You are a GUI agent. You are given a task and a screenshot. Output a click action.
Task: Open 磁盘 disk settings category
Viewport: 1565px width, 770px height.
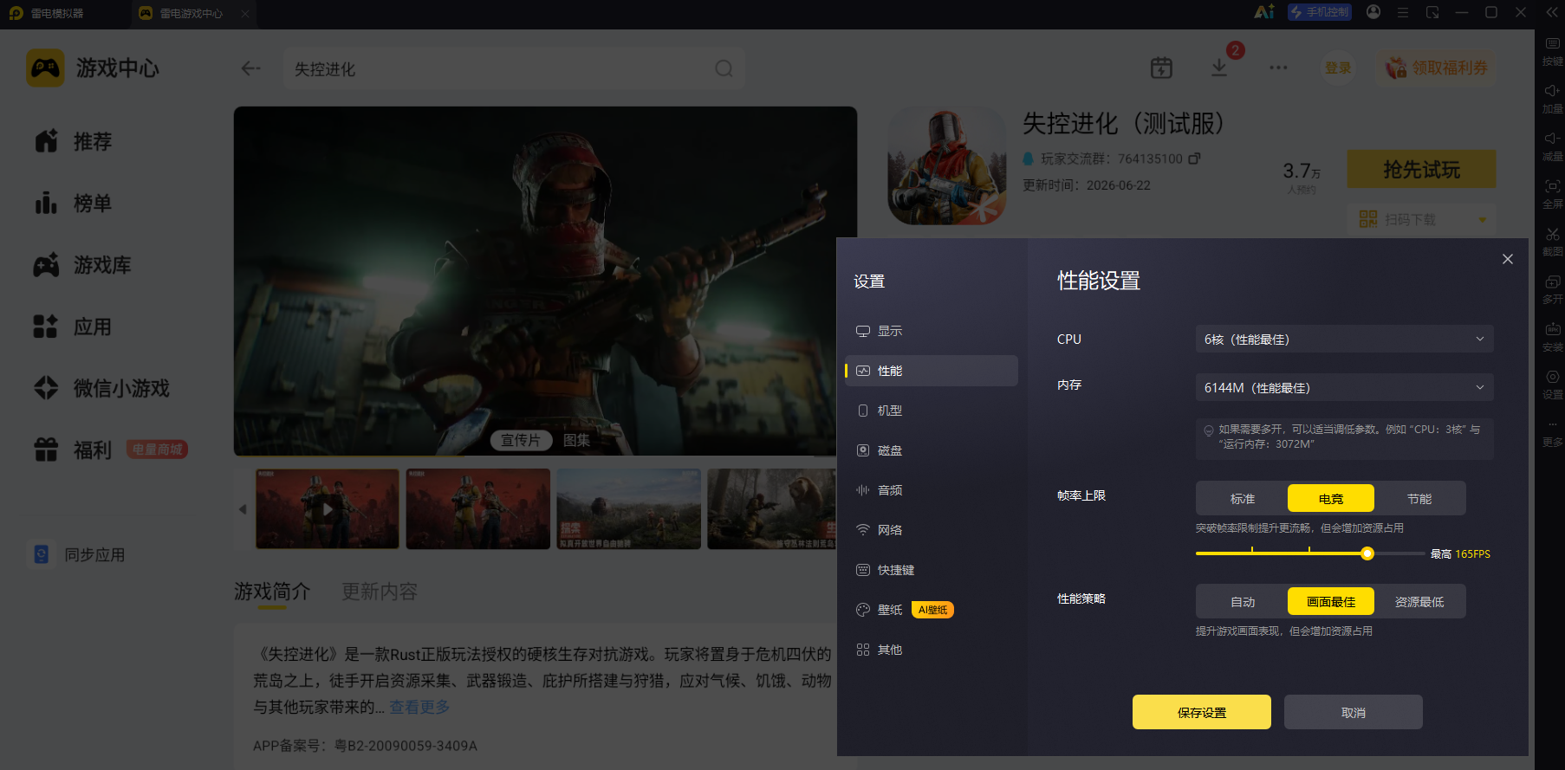(x=932, y=450)
